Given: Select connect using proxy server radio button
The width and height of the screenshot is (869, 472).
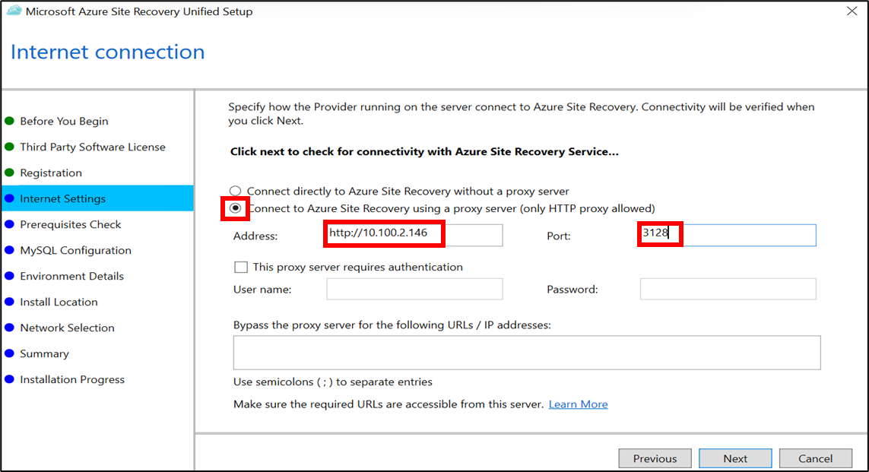Looking at the screenshot, I should pos(236,208).
